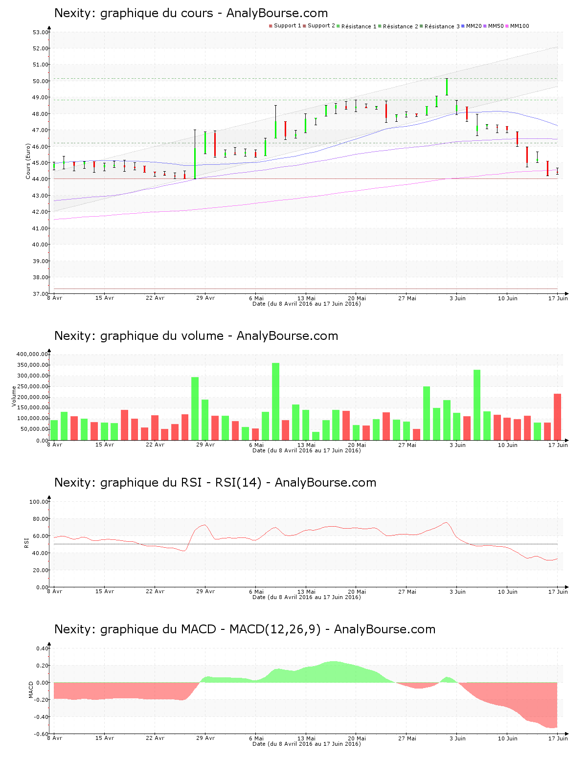Viewport: 587px width, 758px height.
Task: Click the green candlestick peaking near 50.00
Action: 447,87
